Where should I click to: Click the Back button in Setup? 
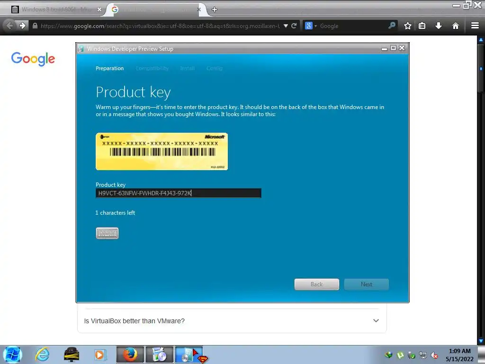[317, 284]
